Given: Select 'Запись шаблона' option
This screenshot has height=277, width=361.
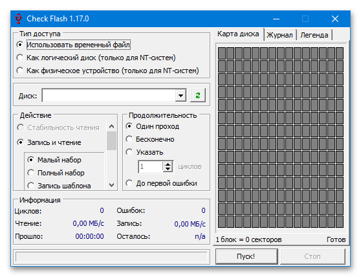Looking at the screenshot, I should (30, 185).
